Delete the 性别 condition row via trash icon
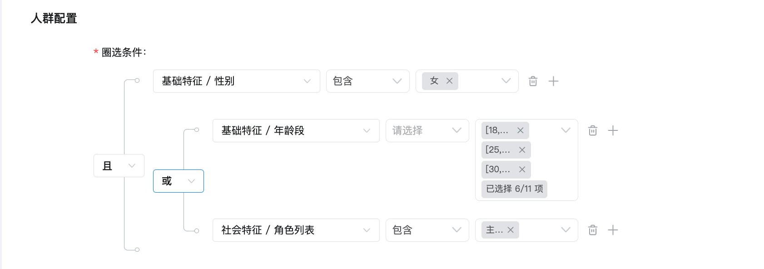Viewport: 764px width, 269px height. coord(533,81)
